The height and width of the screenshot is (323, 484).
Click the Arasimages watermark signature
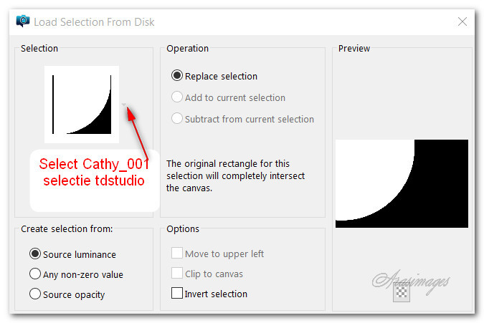tap(411, 281)
